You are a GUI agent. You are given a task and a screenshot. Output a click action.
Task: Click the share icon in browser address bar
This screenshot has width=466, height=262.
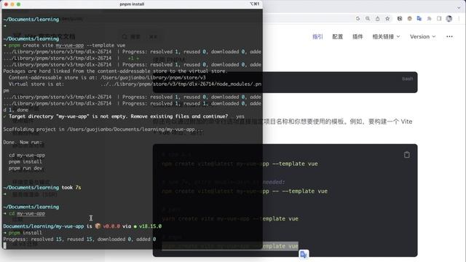point(377,18)
